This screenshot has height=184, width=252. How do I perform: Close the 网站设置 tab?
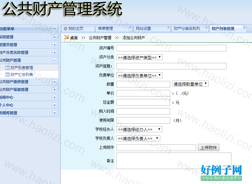168,27
